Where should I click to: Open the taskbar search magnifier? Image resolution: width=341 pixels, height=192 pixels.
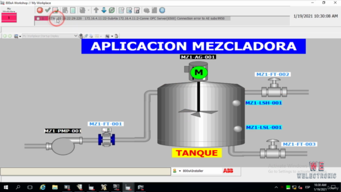[x=18, y=187]
